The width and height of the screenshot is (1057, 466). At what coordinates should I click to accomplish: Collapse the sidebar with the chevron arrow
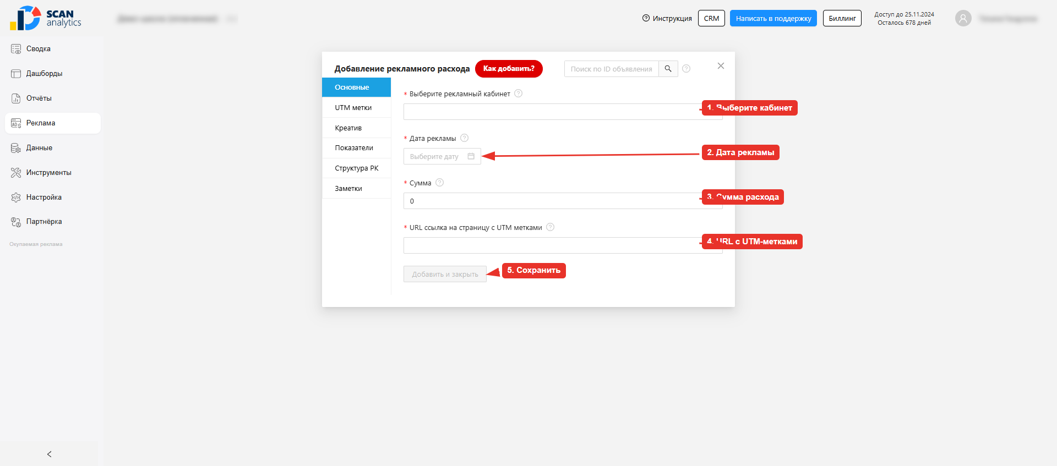tap(49, 454)
